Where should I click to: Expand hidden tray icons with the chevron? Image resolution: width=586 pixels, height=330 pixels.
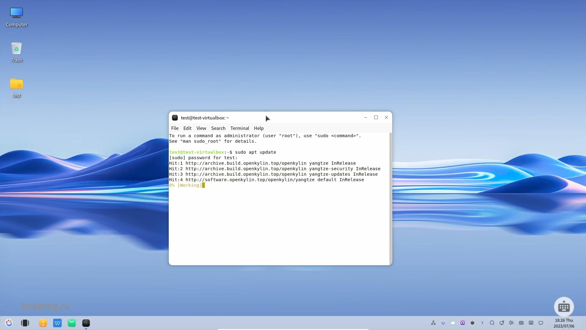(x=482, y=323)
